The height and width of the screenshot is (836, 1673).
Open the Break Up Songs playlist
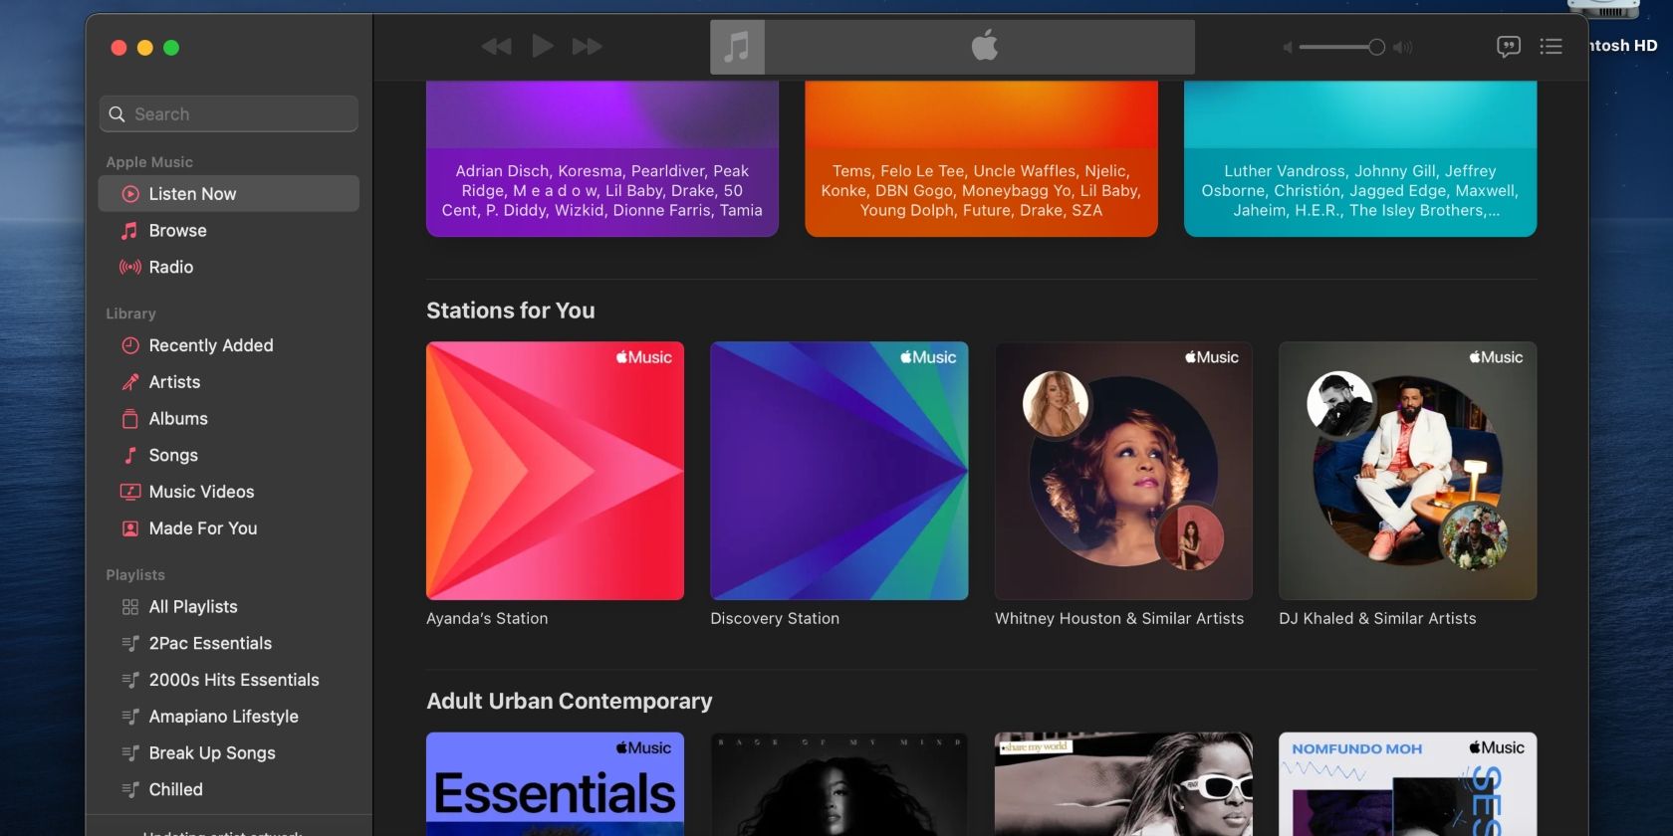pyautogui.click(x=229, y=753)
